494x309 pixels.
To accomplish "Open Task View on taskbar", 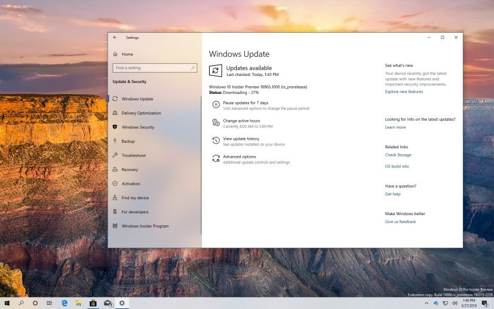I will tap(50, 304).
